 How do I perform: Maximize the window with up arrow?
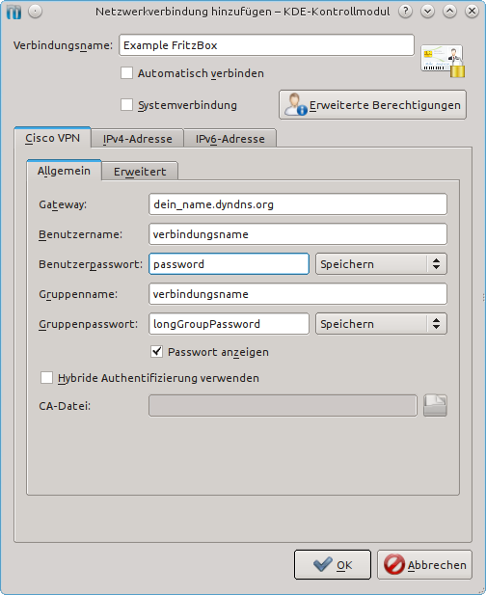coord(449,12)
